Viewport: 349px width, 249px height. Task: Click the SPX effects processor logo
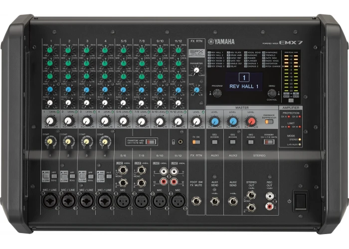coord(196,53)
